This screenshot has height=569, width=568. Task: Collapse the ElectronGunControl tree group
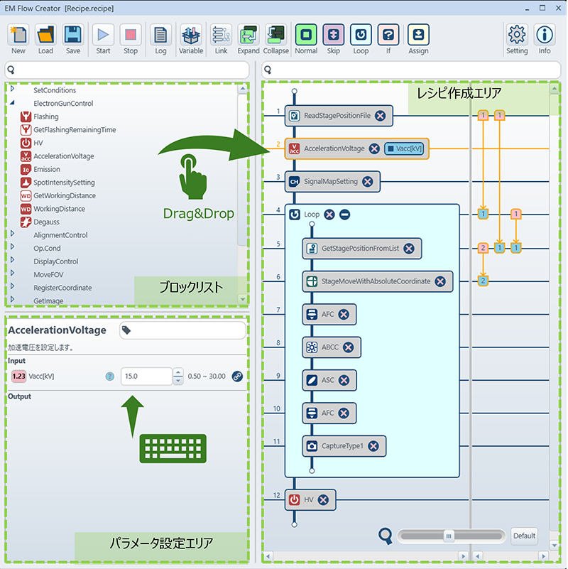pyautogui.click(x=12, y=103)
